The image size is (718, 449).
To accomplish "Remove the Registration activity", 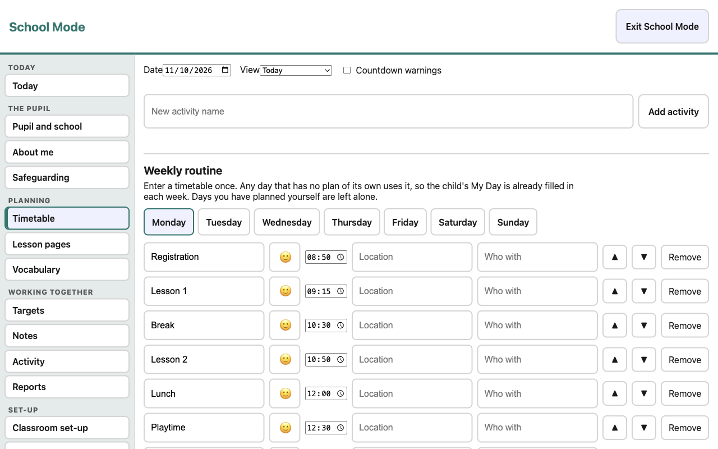I will pos(685,257).
